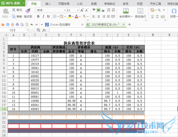Align text to vertical middle
This screenshot has height=137, width=178.
tap(99, 10)
